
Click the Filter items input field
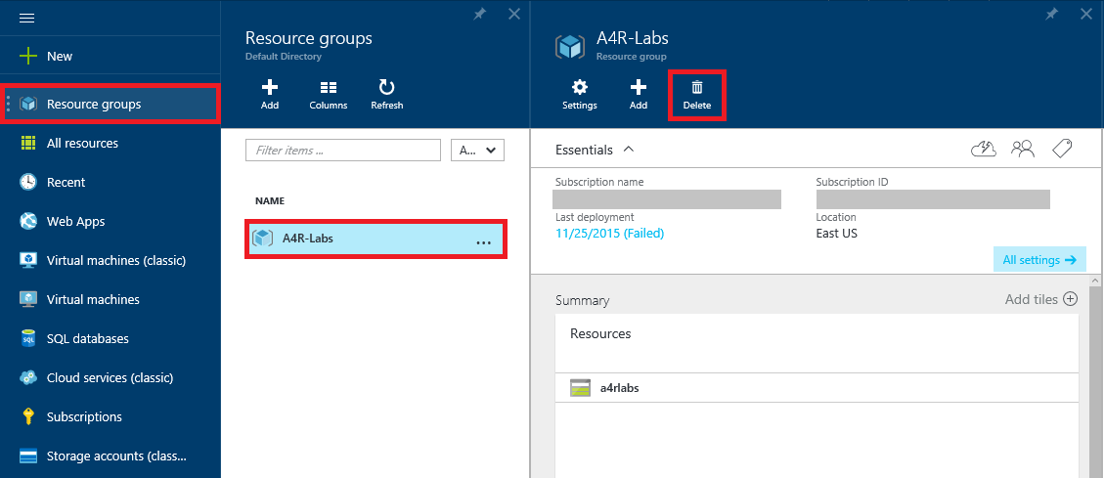(x=342, y=151)
